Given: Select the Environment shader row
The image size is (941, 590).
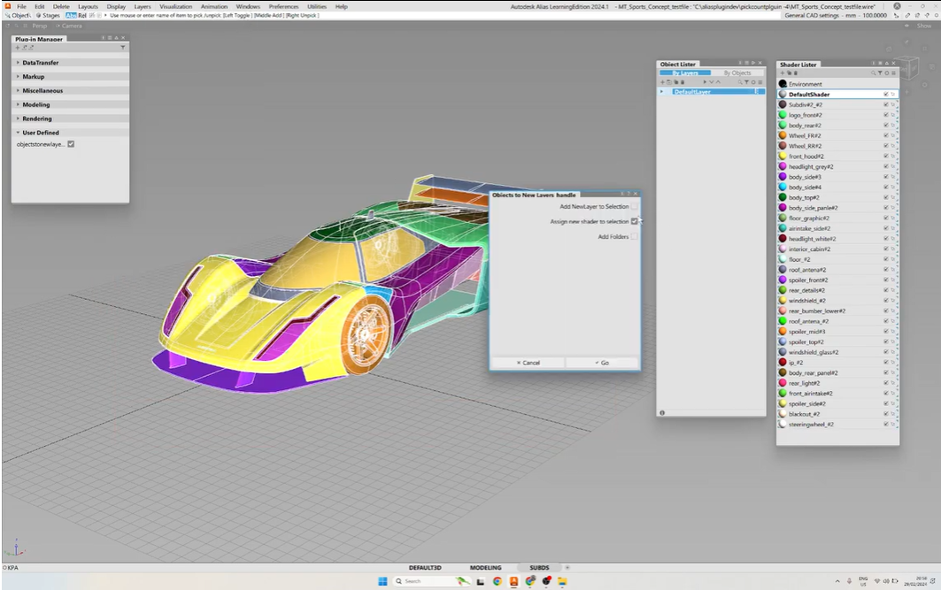Looking at the screenshot, I should tap(837, 84).
